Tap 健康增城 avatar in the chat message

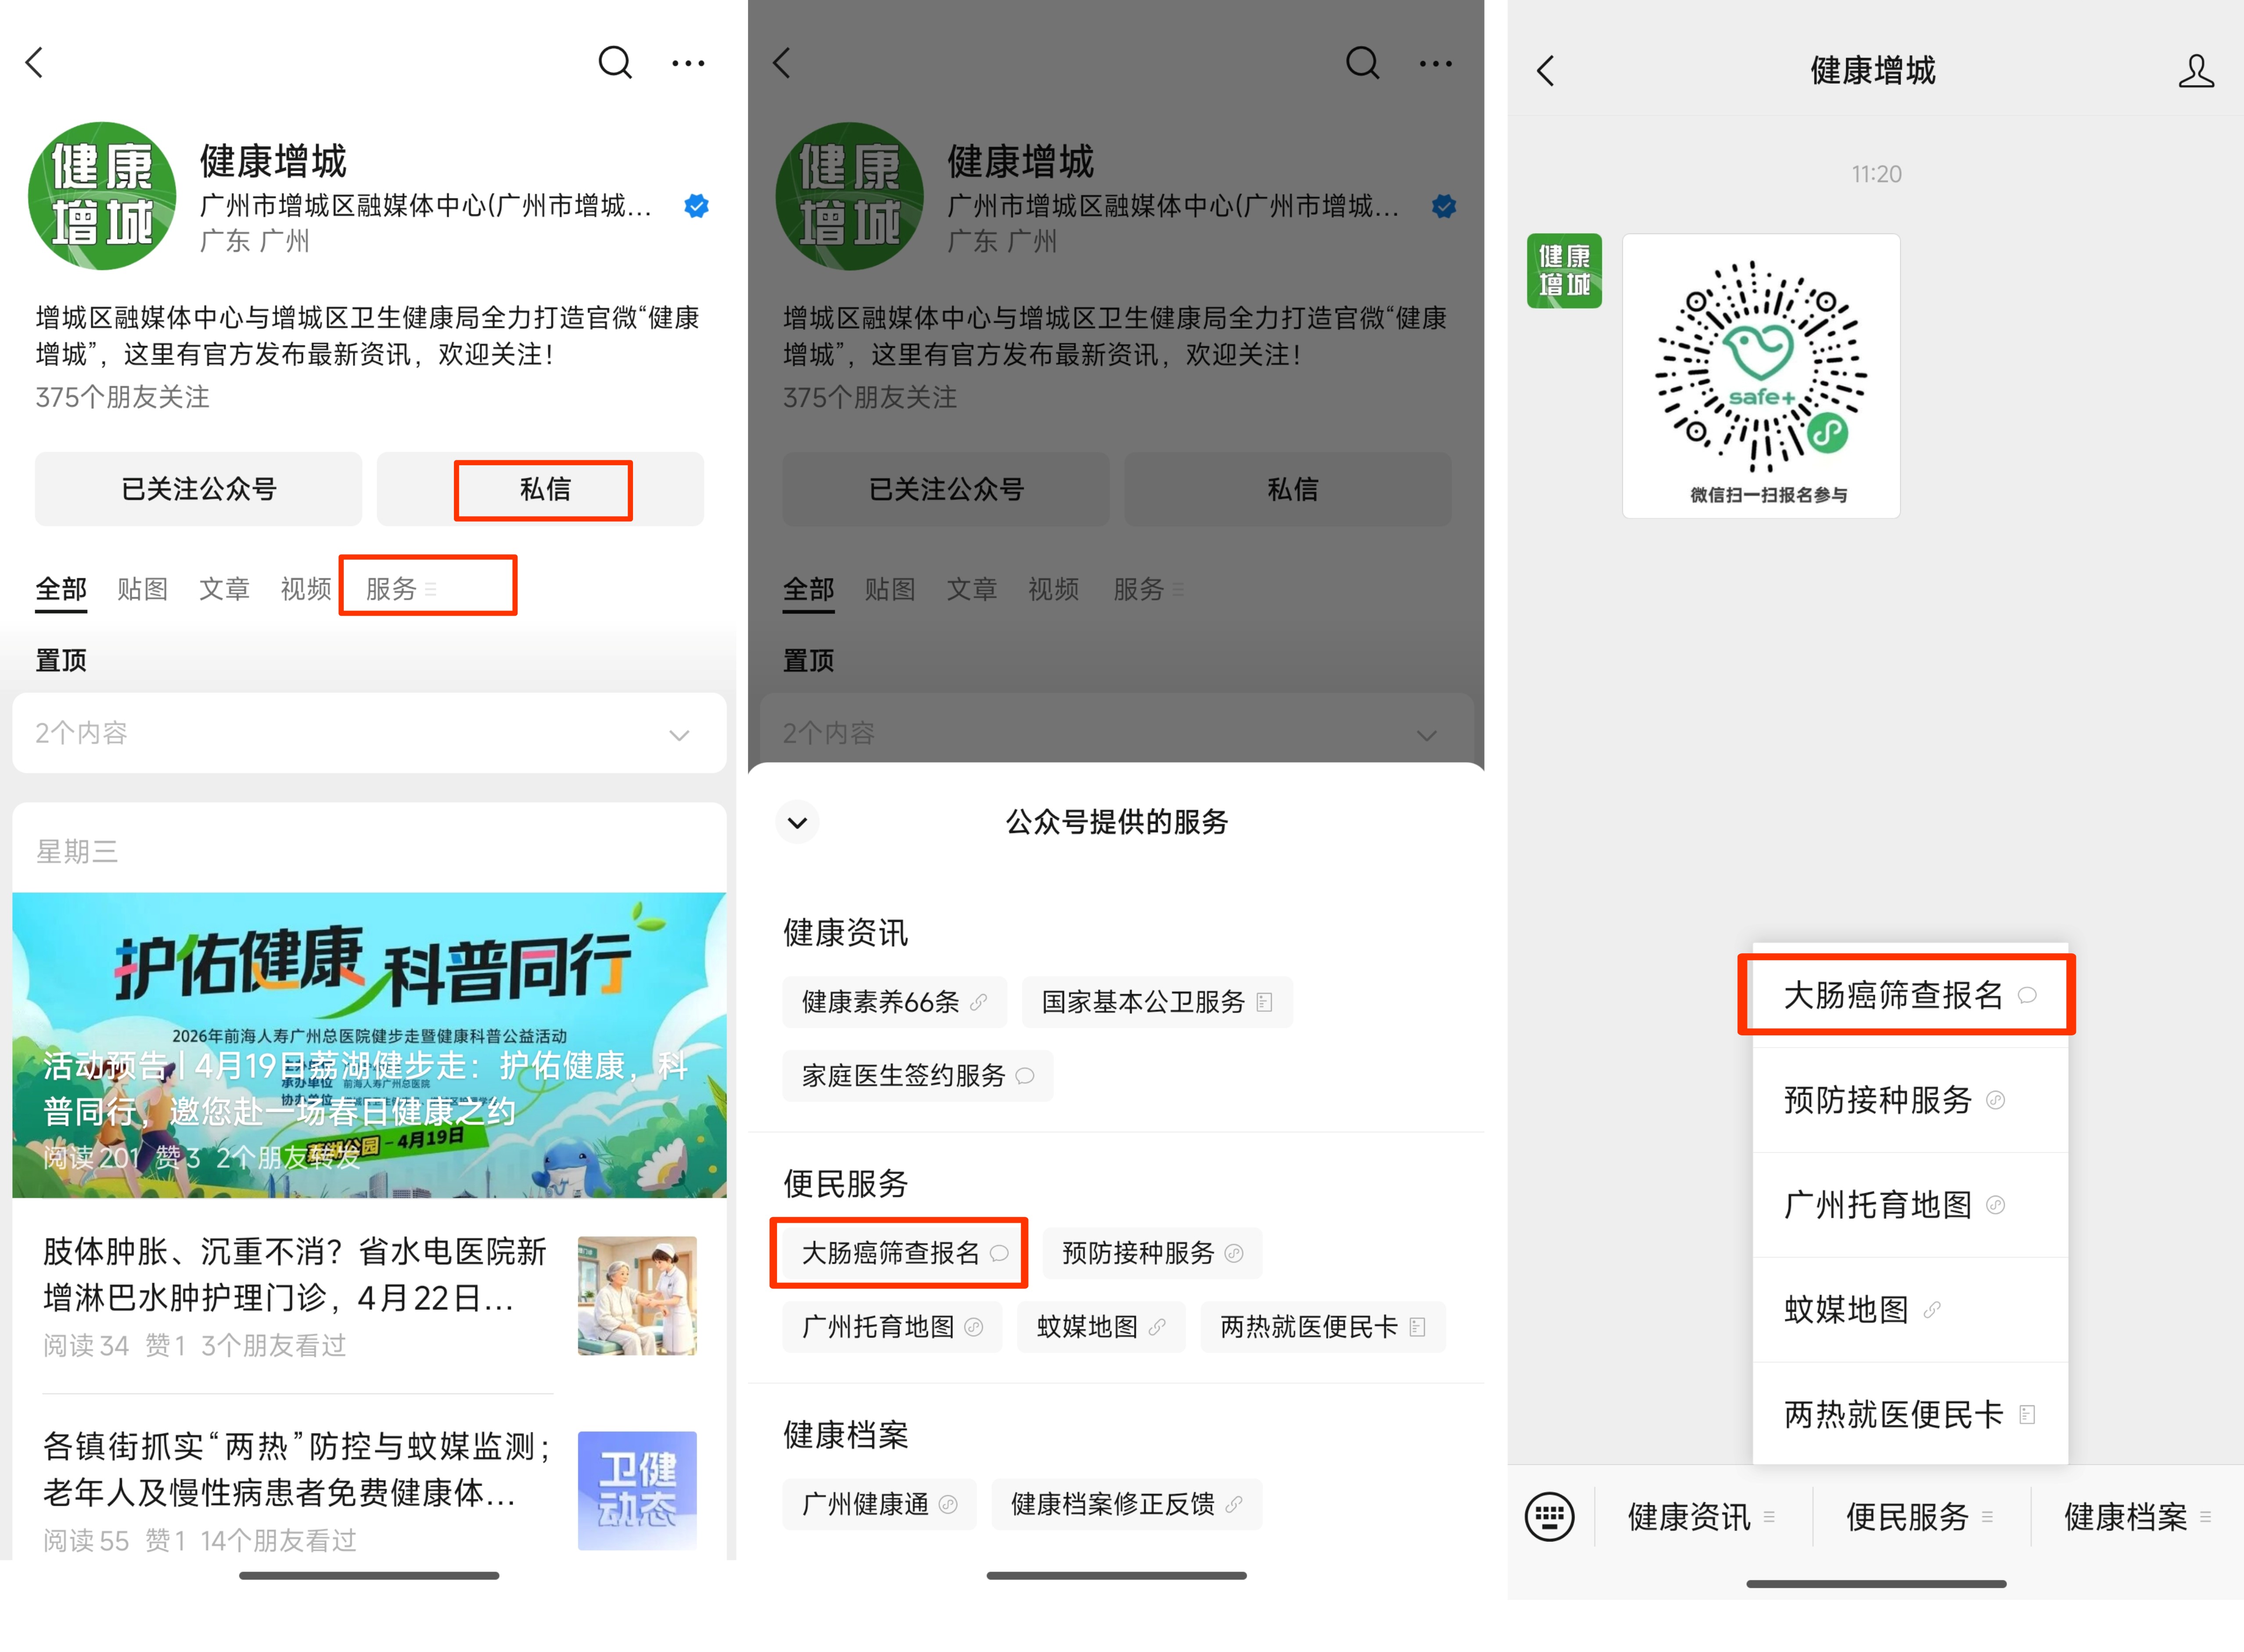tap(1564, 271)
